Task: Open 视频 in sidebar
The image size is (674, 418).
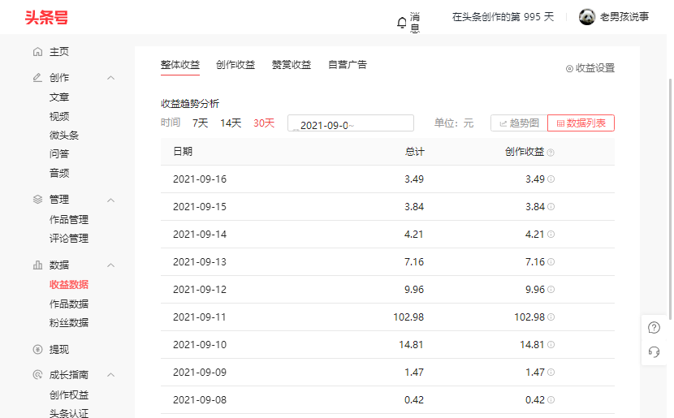Action: pyautogui.click(x=59, y=116)
